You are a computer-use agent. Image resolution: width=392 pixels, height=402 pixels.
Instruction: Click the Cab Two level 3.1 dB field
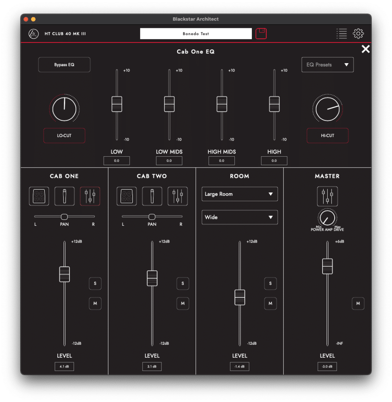point(152,366)
